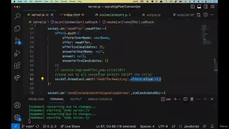Screen dimensions: 229x129
Task: Open Source Control view with 3 changes
Action: (x=18, y=41)
